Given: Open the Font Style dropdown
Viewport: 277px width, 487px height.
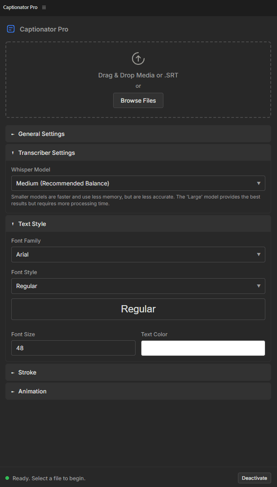Looking at the screenshot, I should (138, 286).
